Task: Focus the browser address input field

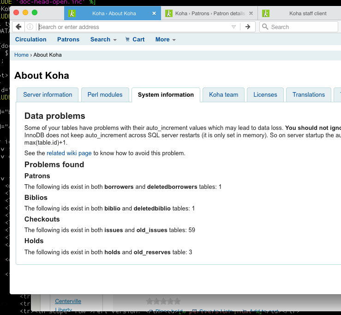Action: point(134,27)
